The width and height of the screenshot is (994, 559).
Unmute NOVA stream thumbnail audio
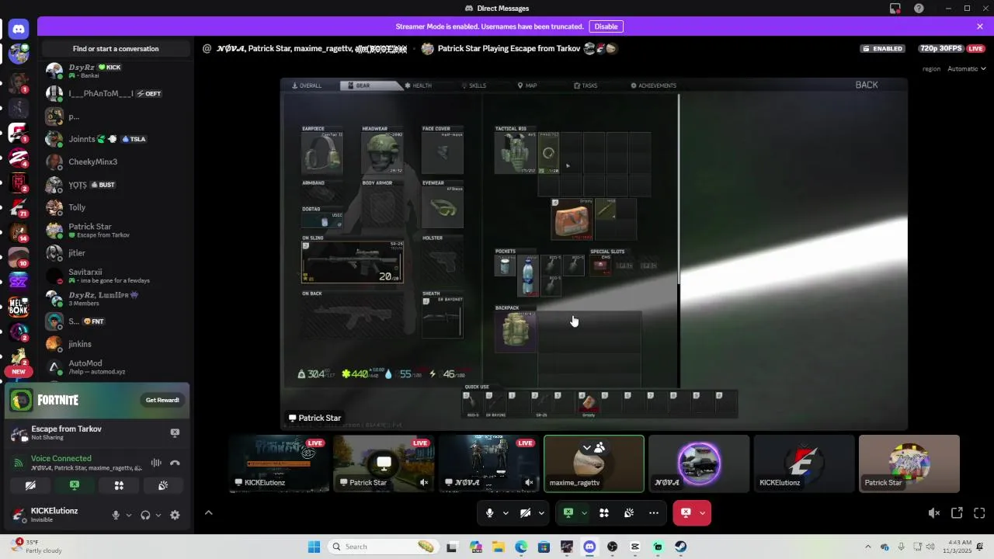(x=529, y=482)
